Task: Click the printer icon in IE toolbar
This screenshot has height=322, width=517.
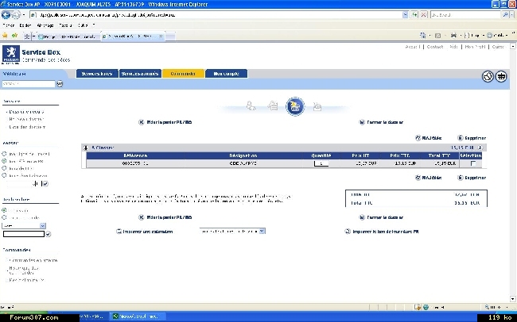Action: pos(453,36)
